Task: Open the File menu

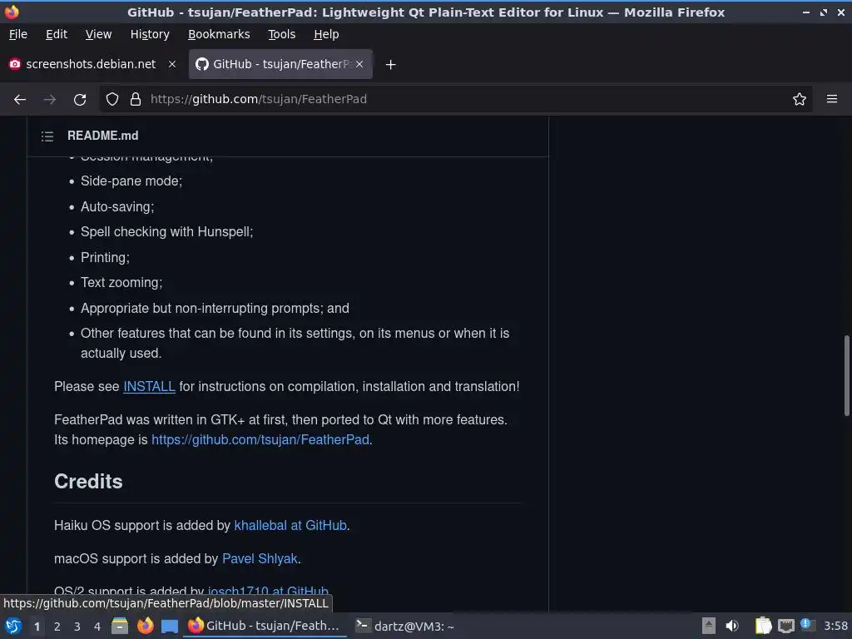Action: (x=18, y=34)
